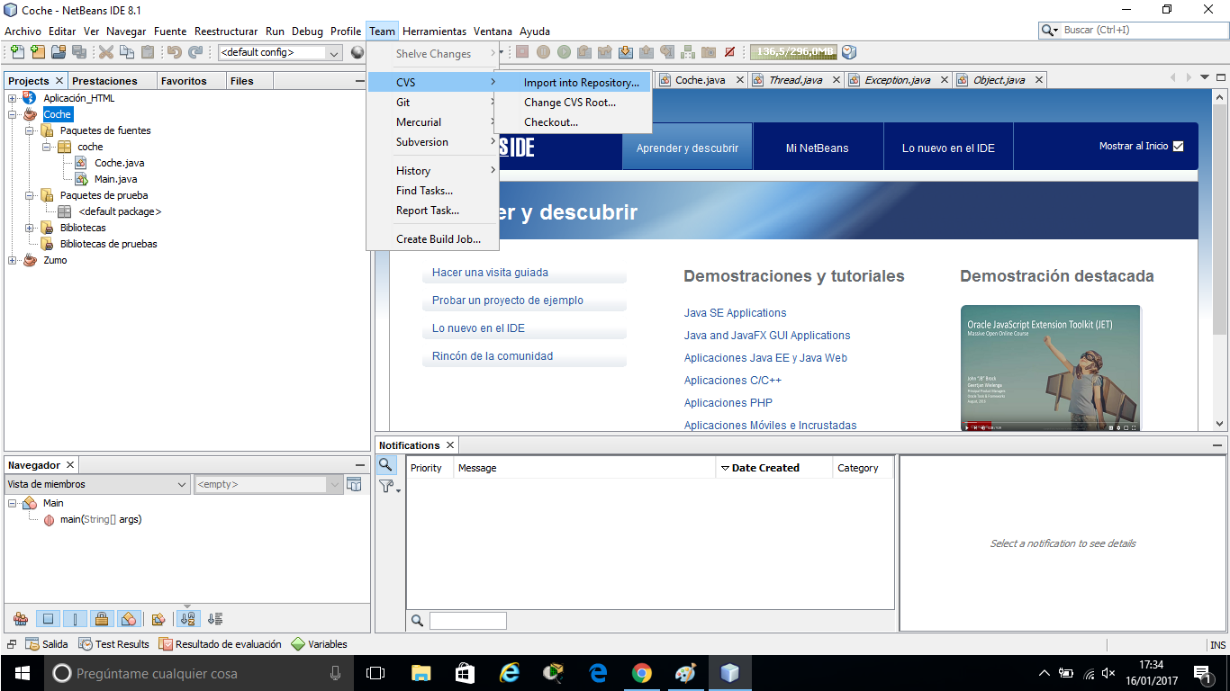Click the Undo arrow in the toolbar

pyautogui.click(x=174, y=52)
